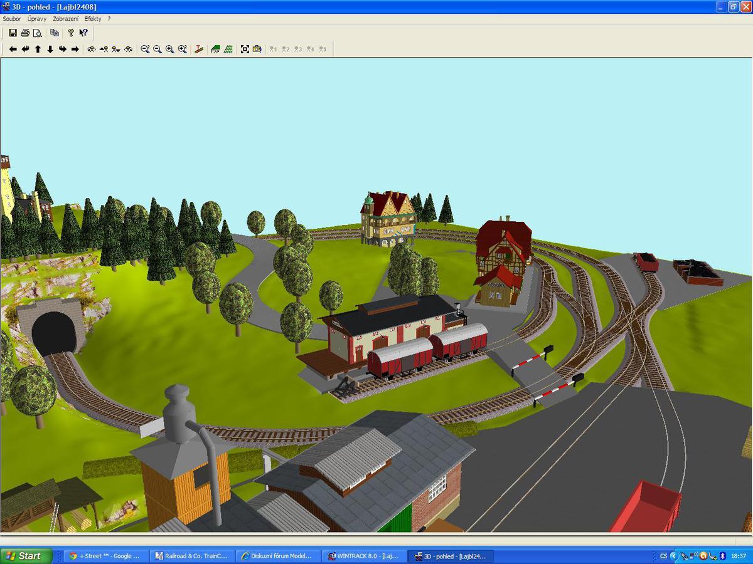Viewport: 753px width, 564px height.
Task: Open the Soubor menu
Action: pyautogui.click(x=12, y=19)
